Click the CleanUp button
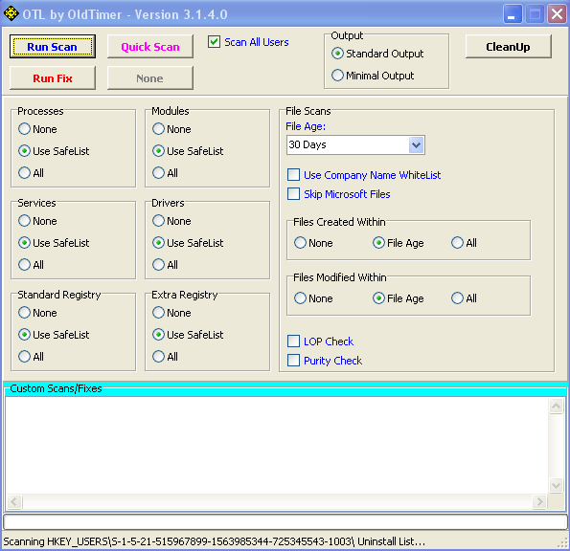 point(508,47)
